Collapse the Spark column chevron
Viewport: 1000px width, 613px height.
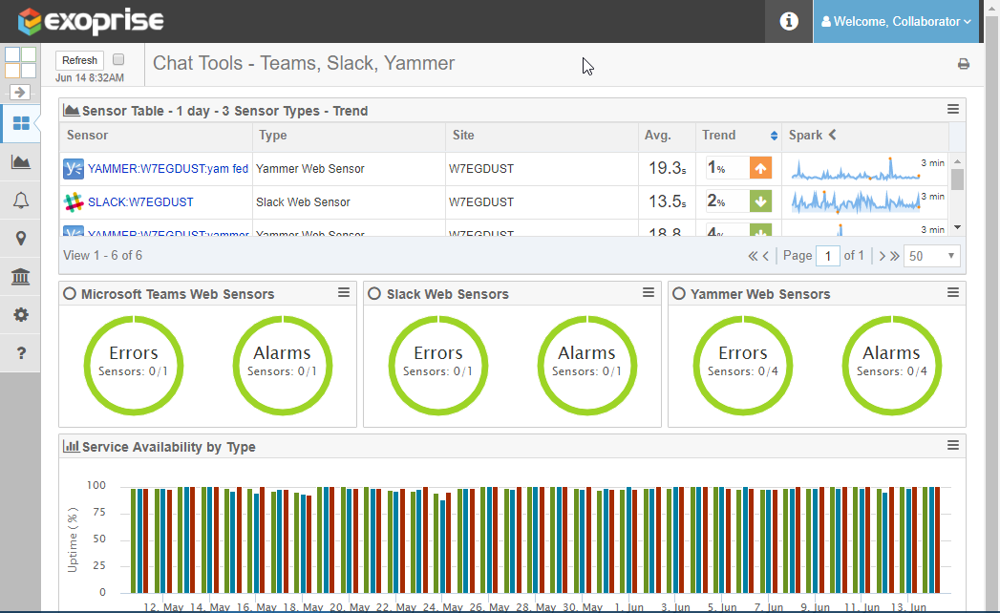pyautogui.click(x=832, y=135)
